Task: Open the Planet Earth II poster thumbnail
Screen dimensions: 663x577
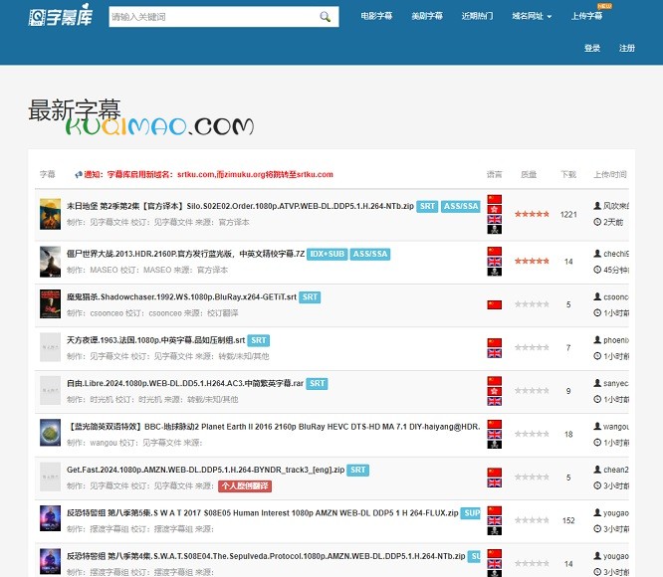Action: pos(51,433)
